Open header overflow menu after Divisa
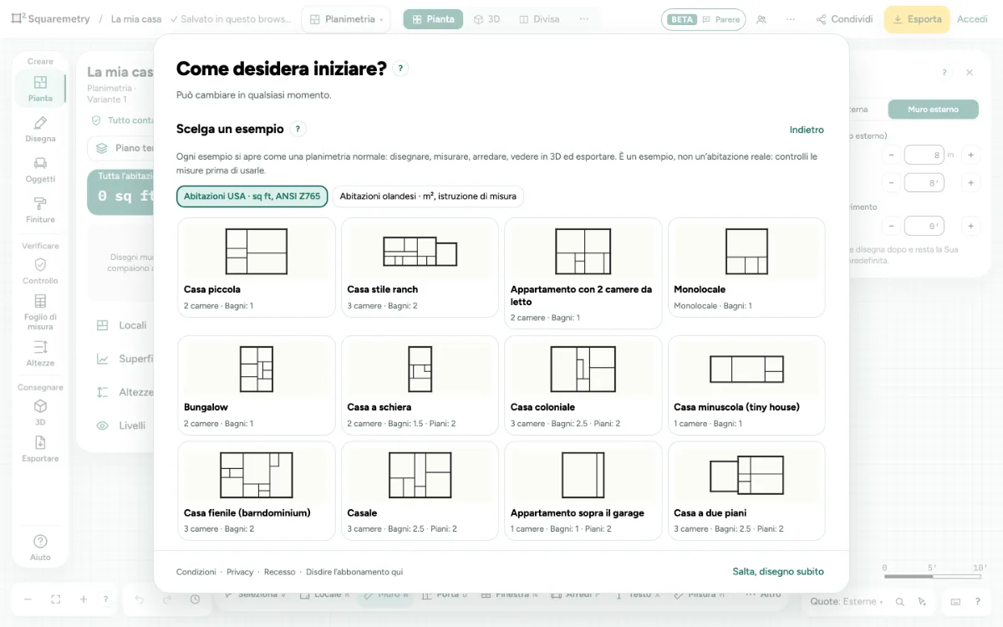The width and height of the screenshot is (1003, 627). tap(584, 19)
